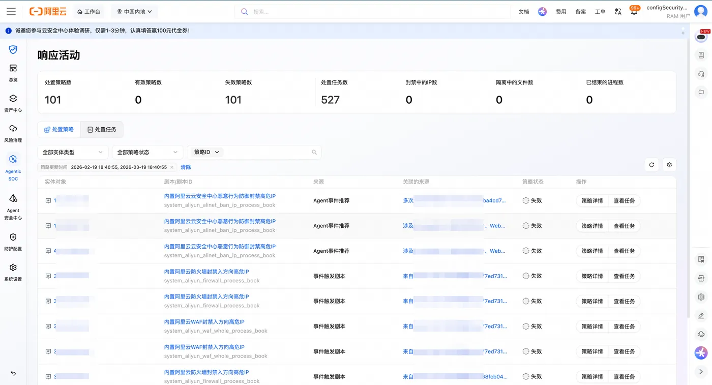
Task: Collapse the left sidebar with the return arrow
Action: (x=13, y=373)
